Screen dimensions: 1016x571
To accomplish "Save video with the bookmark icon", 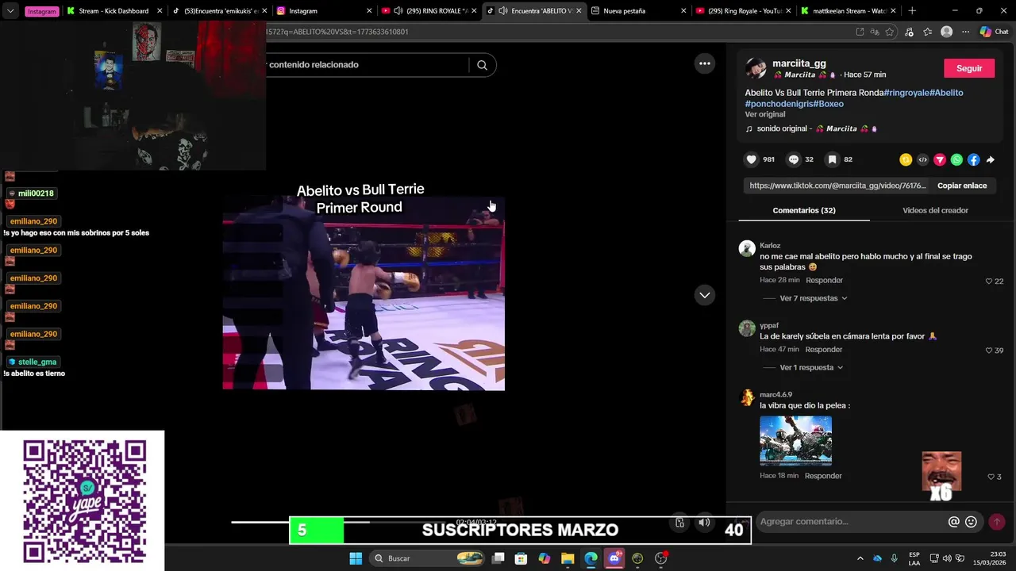I will pos(832,159).
